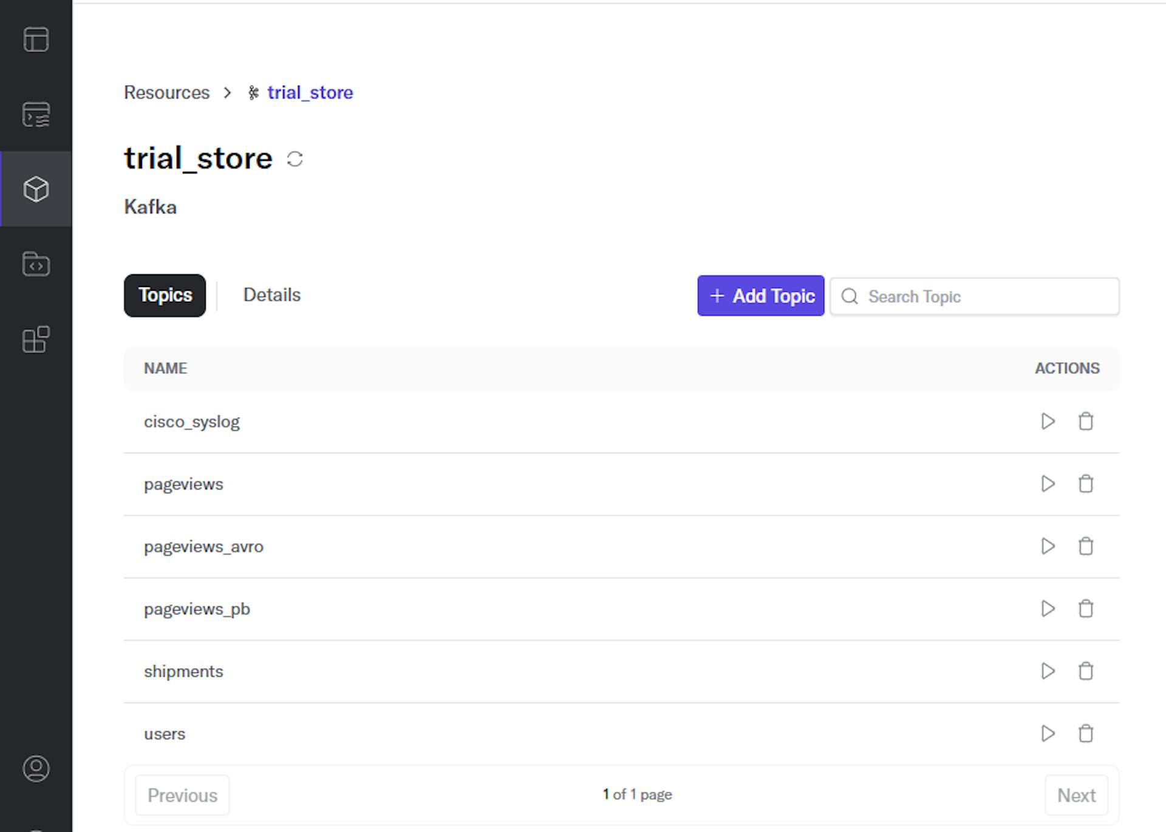Click the delete icon for pageviews_avro
The height and width of the screenshot is (832, 1166).
pos(1086,547)
